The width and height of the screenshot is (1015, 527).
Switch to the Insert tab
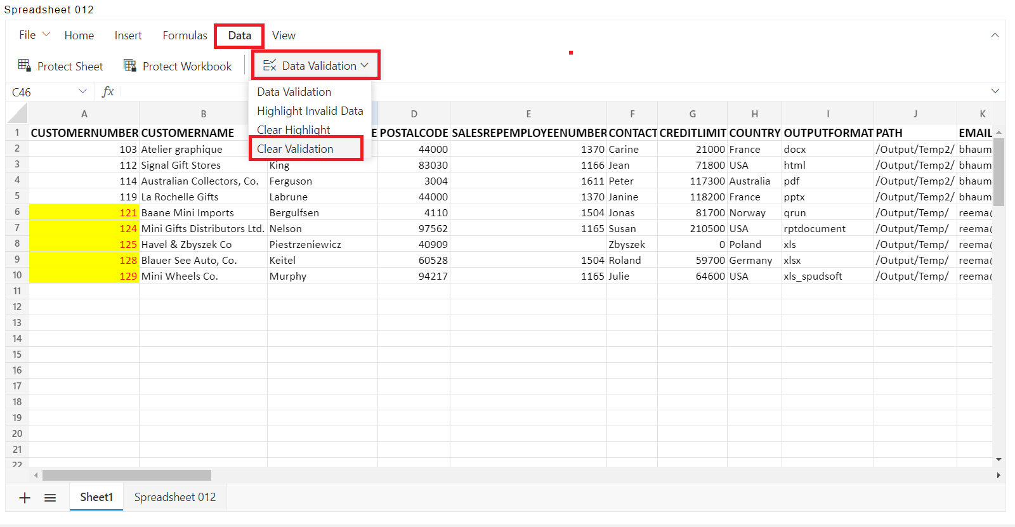click(x=128, y=36)
